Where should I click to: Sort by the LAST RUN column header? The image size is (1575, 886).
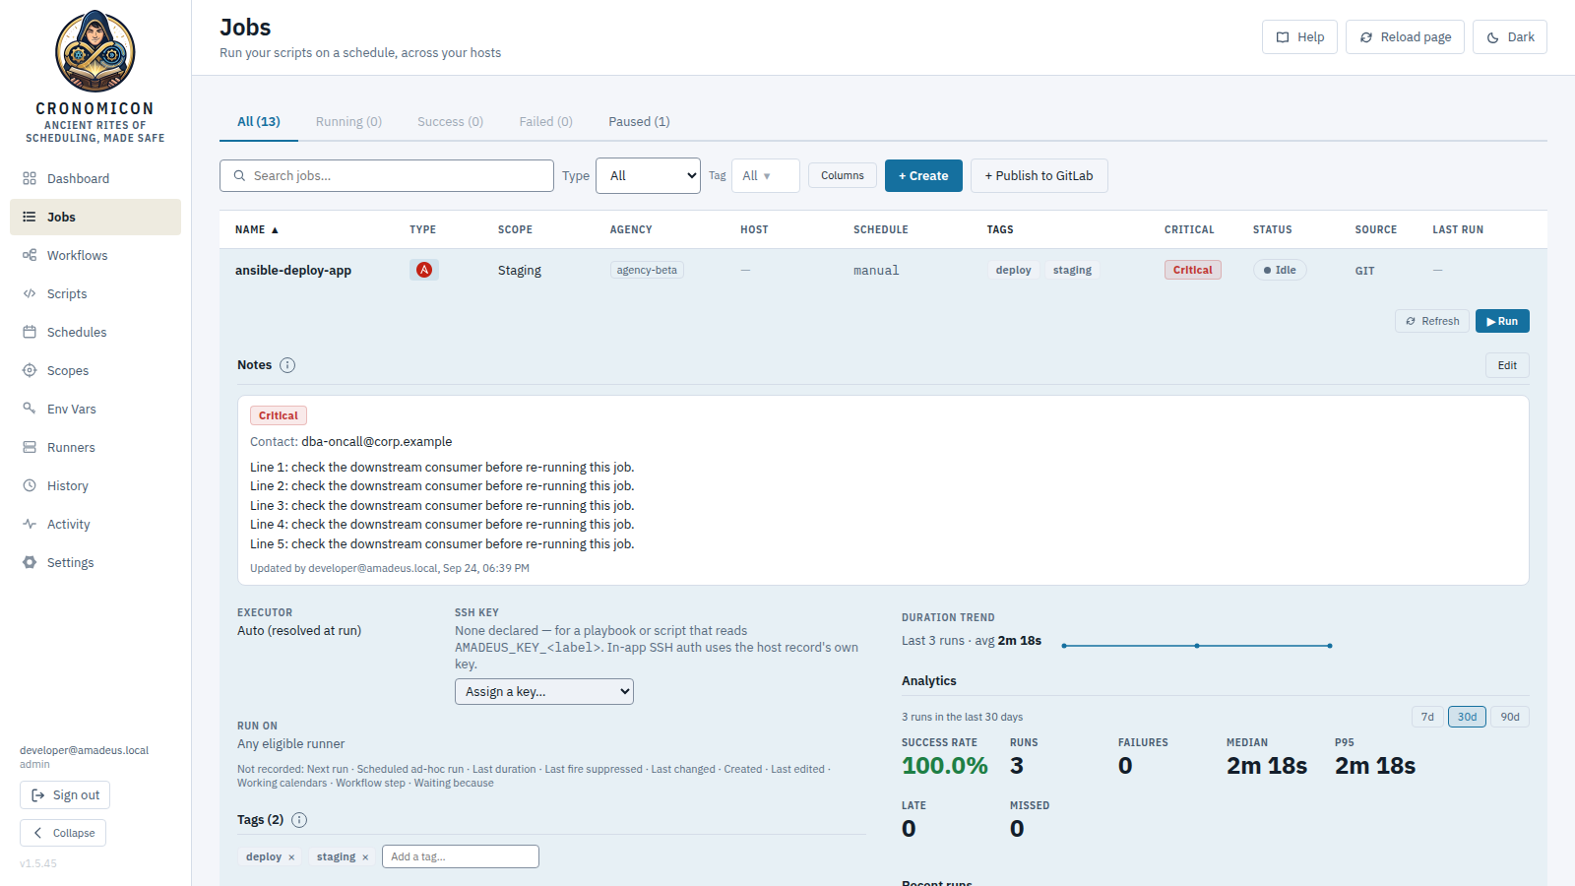1458,229
